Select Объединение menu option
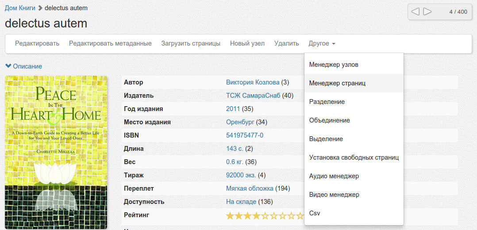Image resolution: width=477 pixels, height=230 pixels. coord(330,120)
